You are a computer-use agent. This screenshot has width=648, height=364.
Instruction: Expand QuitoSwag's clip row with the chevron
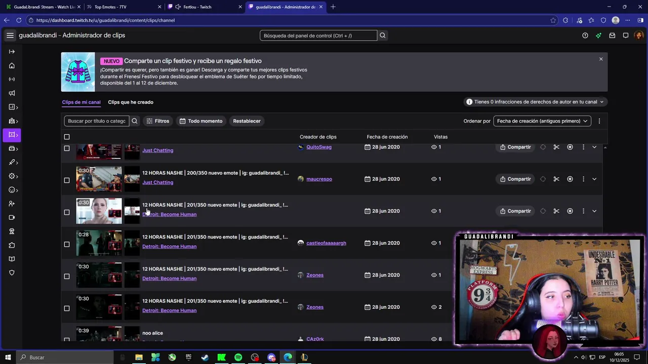click(x=594, y=147)
